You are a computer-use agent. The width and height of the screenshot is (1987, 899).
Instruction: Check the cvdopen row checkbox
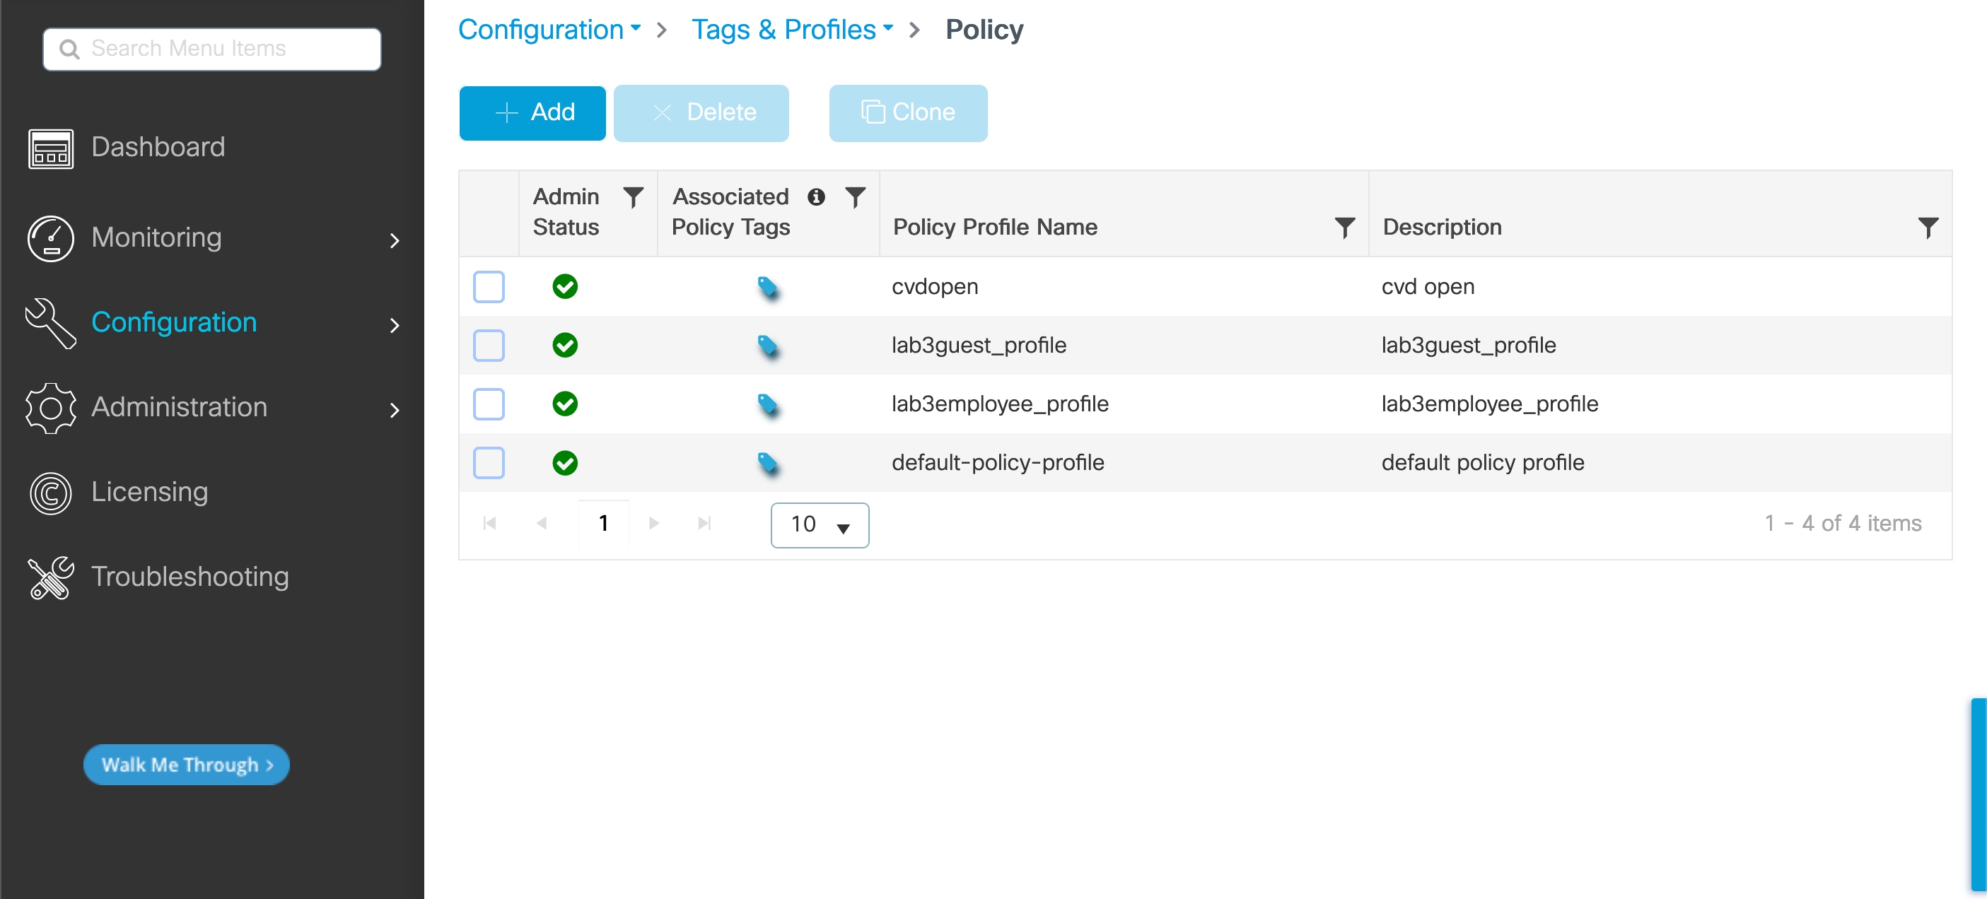tap(489, 287)
